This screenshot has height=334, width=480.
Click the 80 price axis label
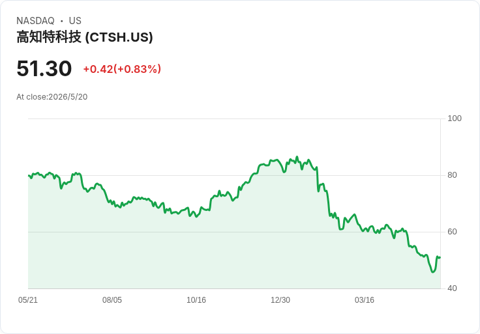click(x=452, y=175)
